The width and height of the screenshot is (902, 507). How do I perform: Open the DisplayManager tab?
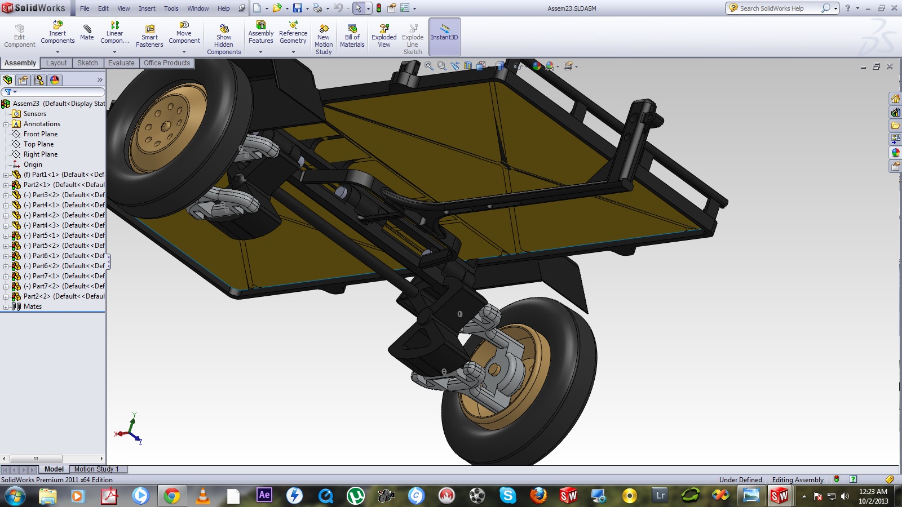tap(55, 80)
